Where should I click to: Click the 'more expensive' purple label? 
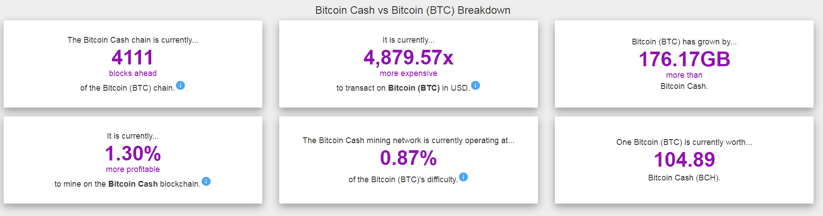(409, 73)
